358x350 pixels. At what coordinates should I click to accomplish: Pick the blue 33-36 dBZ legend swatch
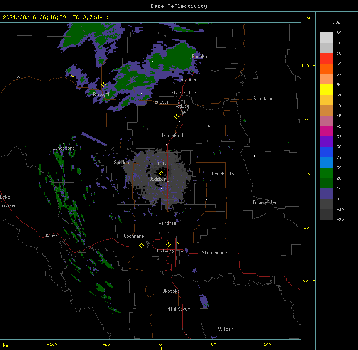[x=326, y=152]
